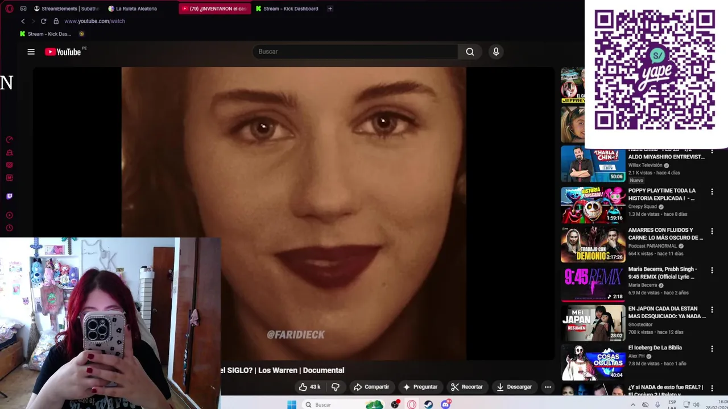Open the 9:45 Remix thumbnail
The image size is (728, 409).
pyautogui.click(x=593, y=283)
